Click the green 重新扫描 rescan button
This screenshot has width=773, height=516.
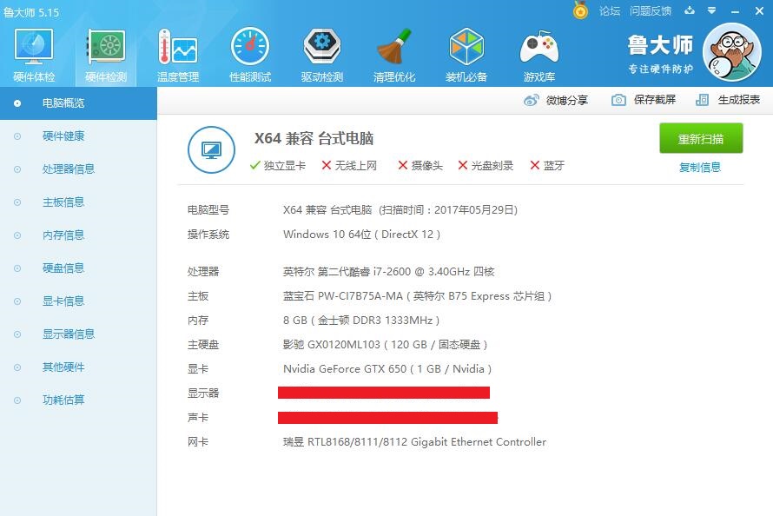701,139
